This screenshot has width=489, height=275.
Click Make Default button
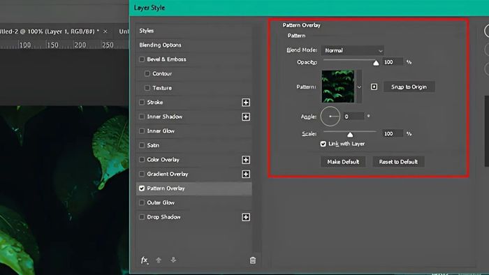(343, 162)
